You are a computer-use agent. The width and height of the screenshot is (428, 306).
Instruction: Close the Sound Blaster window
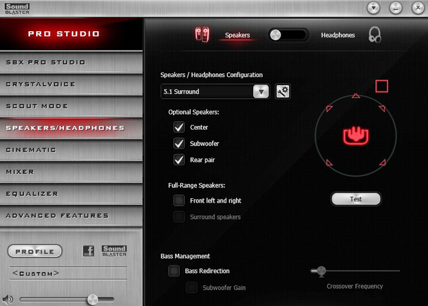[x=418, y=8]
